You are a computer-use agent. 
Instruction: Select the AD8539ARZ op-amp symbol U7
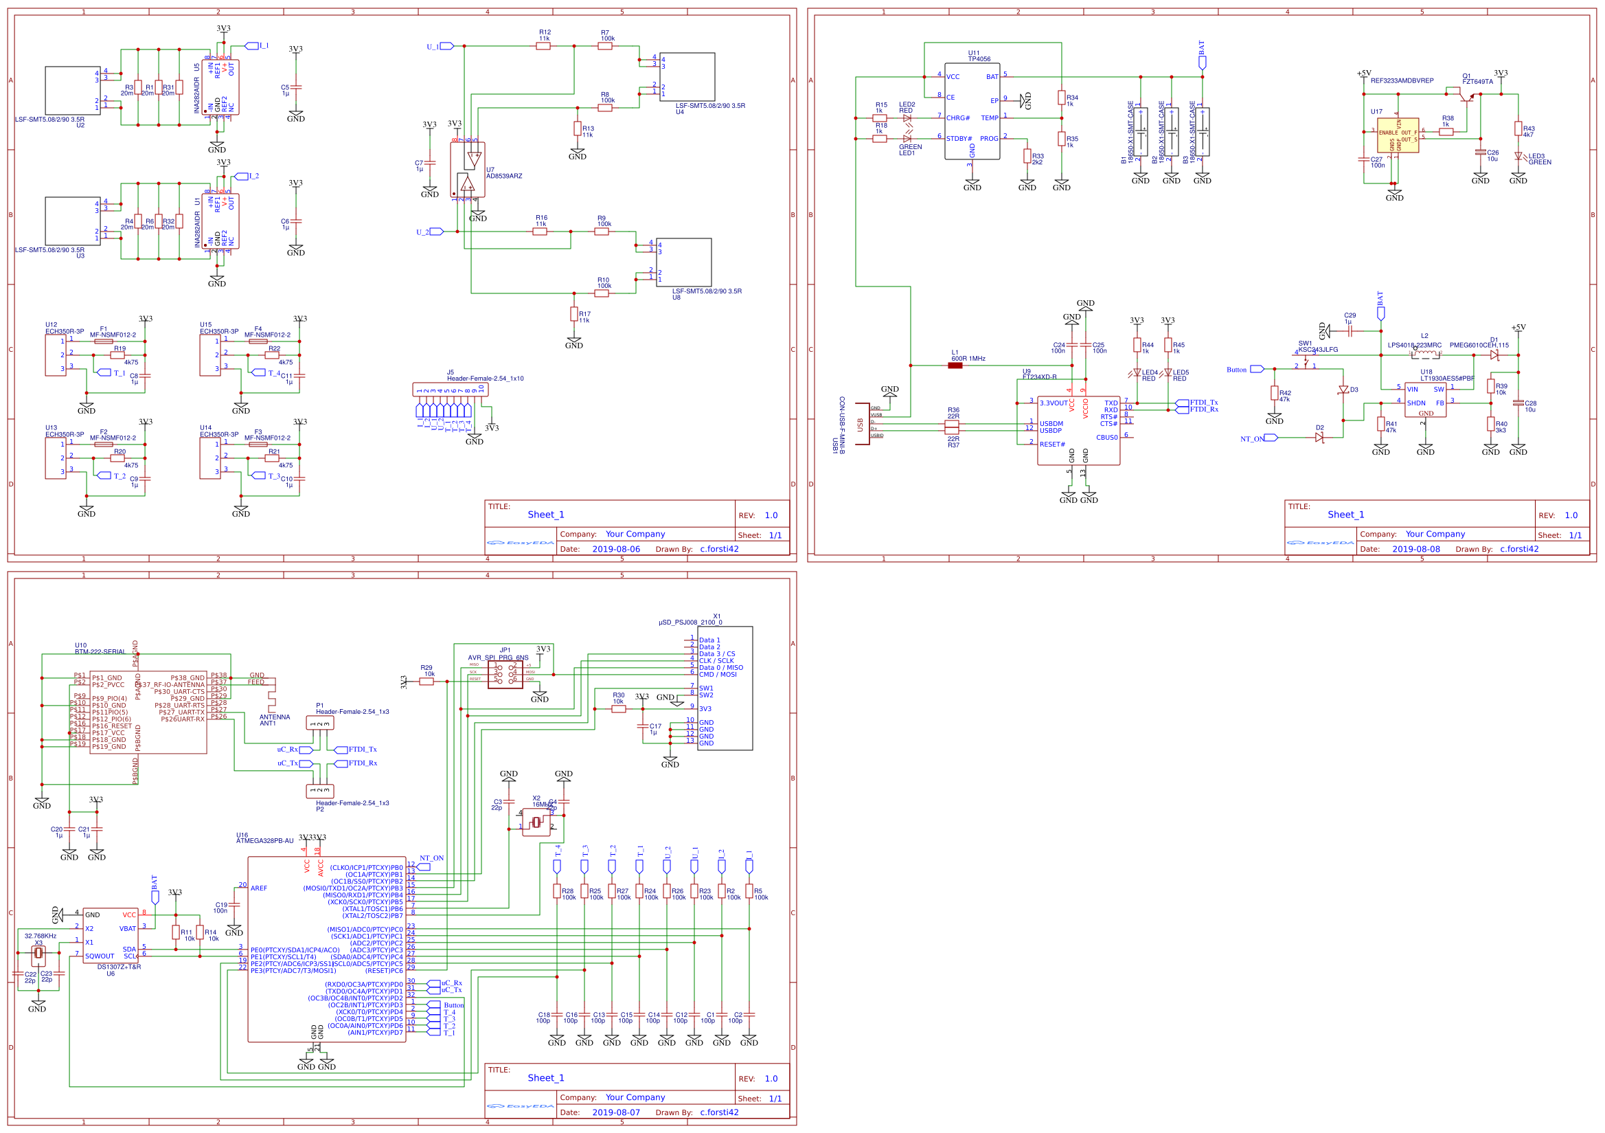(x=468, y=170)
